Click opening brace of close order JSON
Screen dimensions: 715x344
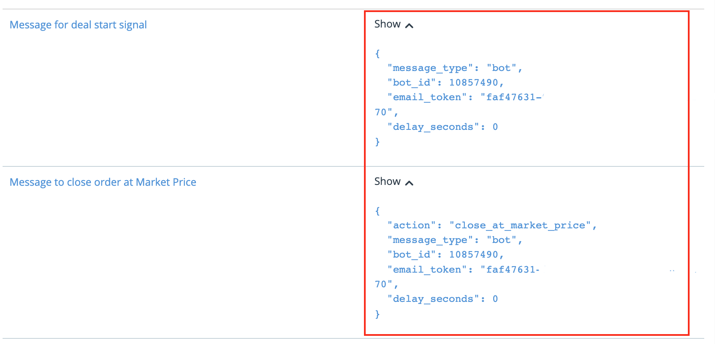click(377, 211)
